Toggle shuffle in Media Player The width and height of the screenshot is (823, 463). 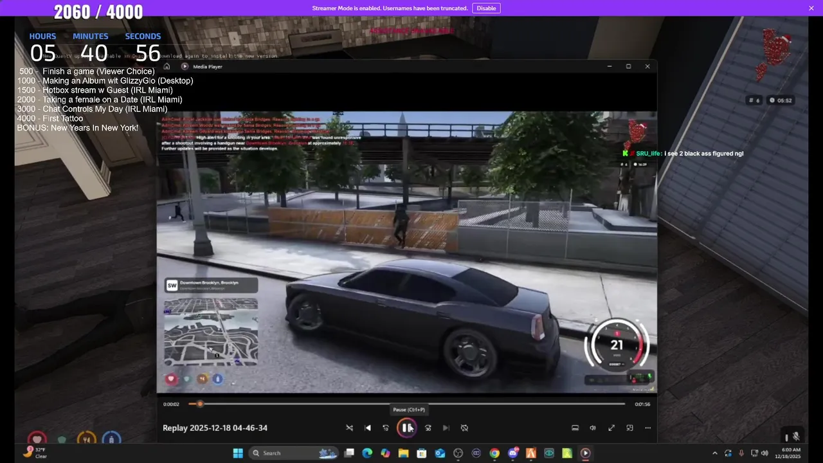[x=349, y=428]
